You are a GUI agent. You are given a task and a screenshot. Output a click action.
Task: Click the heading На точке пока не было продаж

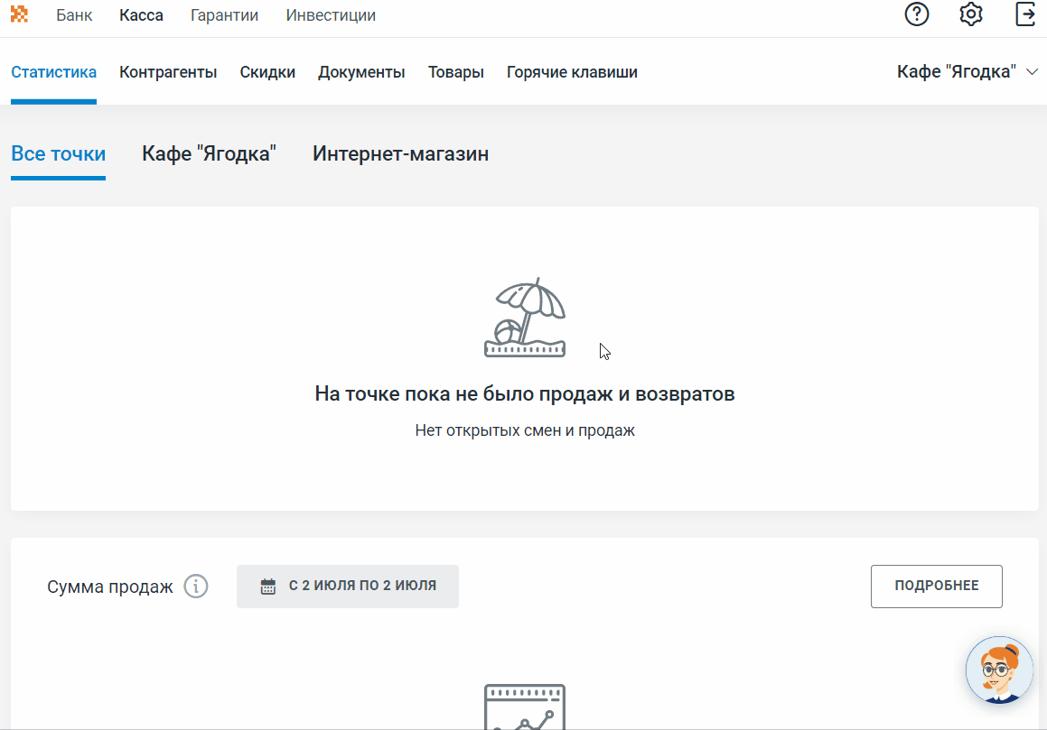pos(525,394)
